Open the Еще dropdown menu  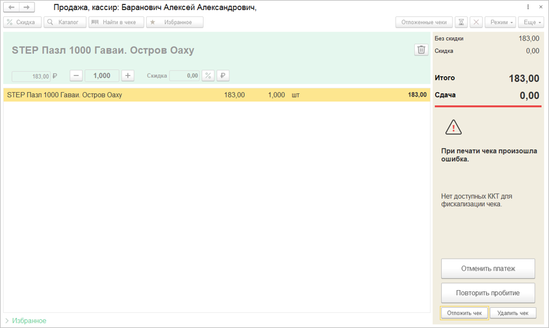531,22
